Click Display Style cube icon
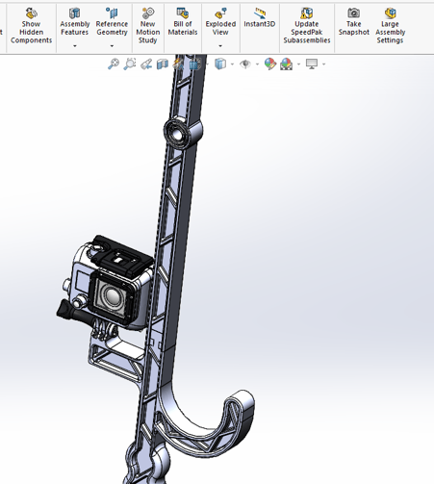 [220, 64]
